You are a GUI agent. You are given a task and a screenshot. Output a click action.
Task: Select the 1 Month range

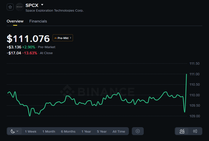(x=49, y=132)
